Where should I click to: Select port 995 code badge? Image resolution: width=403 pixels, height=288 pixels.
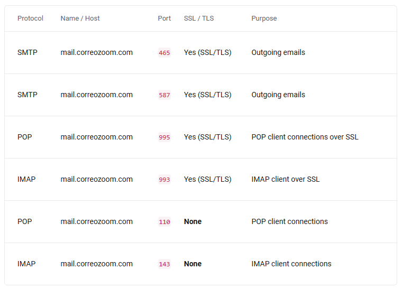[x=164, y=137]
